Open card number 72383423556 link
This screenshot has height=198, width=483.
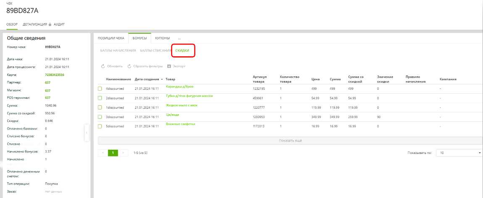(x=54, y=75)
